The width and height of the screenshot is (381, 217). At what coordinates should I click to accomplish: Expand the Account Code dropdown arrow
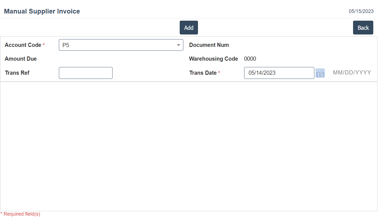pyautogui.click(x=179, y=45)
